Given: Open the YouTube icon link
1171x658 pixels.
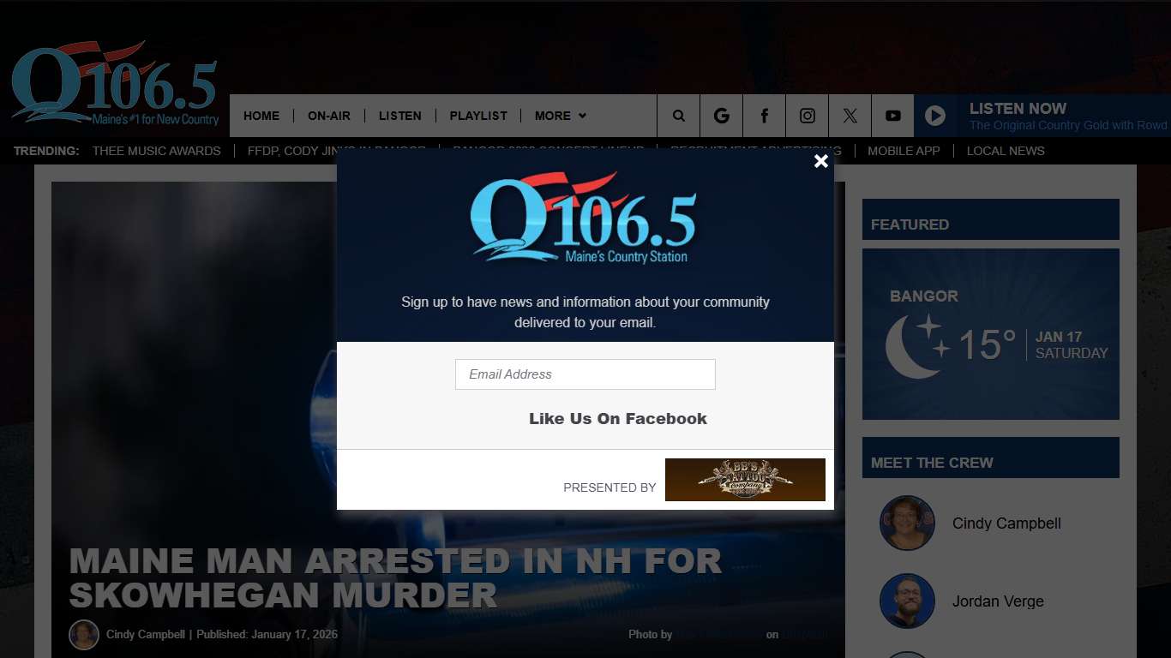Looking at the screenshot, I should (893, 116).
